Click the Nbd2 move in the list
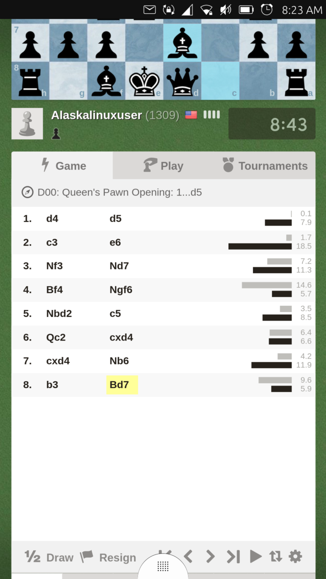 (59, 313)
